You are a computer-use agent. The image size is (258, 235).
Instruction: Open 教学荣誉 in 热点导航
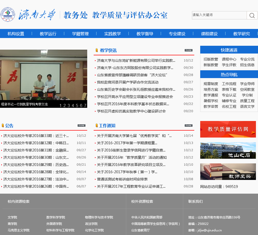[211, 107]
